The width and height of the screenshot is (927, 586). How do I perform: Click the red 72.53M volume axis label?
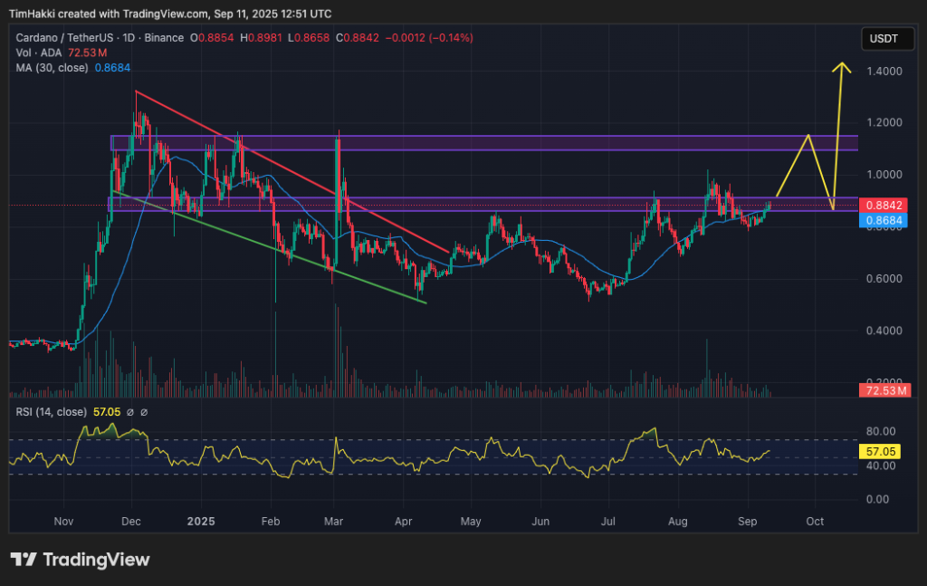point(883,389)
